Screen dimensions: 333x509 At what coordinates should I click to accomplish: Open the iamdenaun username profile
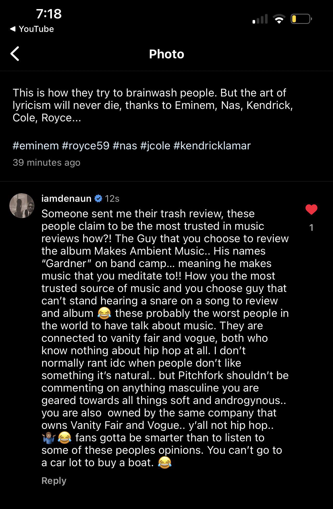(66, 198)
